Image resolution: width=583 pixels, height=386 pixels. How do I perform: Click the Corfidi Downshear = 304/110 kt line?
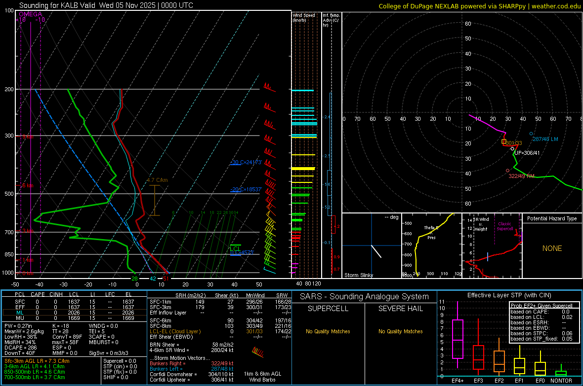(192, 374)
